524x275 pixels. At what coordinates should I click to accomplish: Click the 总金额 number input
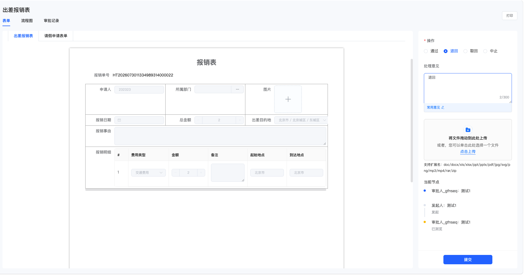point(219,120)
